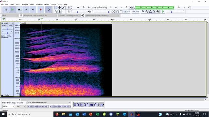Open the Generate menu
The image size is (209, 117).
[39, 4]
